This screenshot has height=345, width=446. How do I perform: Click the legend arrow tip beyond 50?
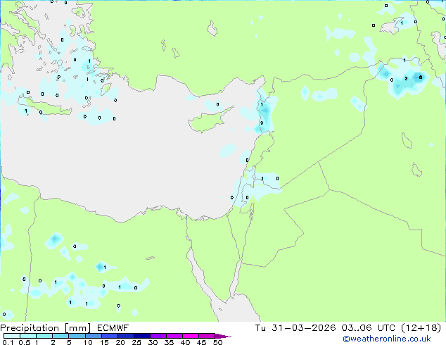223,336
